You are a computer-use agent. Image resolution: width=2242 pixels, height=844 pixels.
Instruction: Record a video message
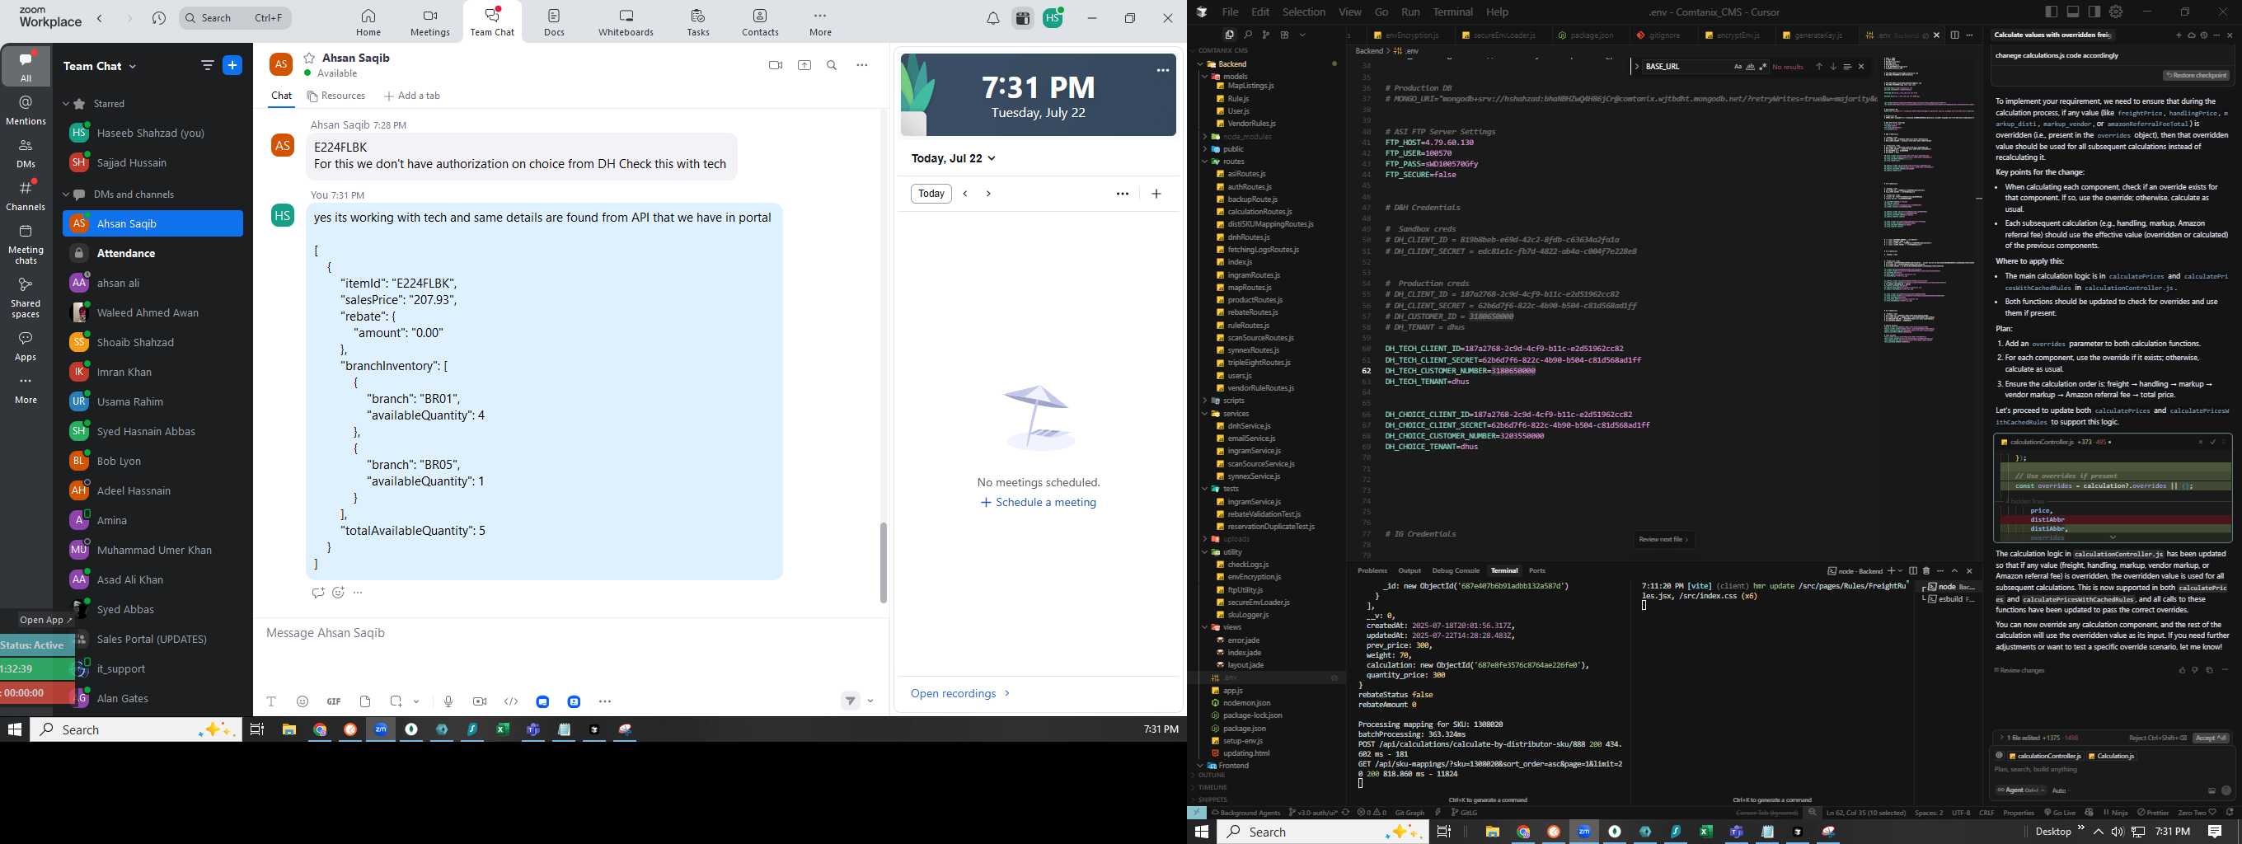tap(480, 701)
